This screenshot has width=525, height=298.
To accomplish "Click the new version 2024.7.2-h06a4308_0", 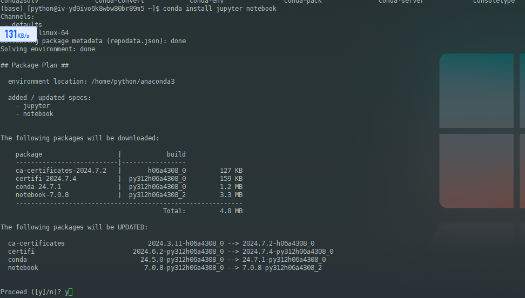I will (278, 243).
